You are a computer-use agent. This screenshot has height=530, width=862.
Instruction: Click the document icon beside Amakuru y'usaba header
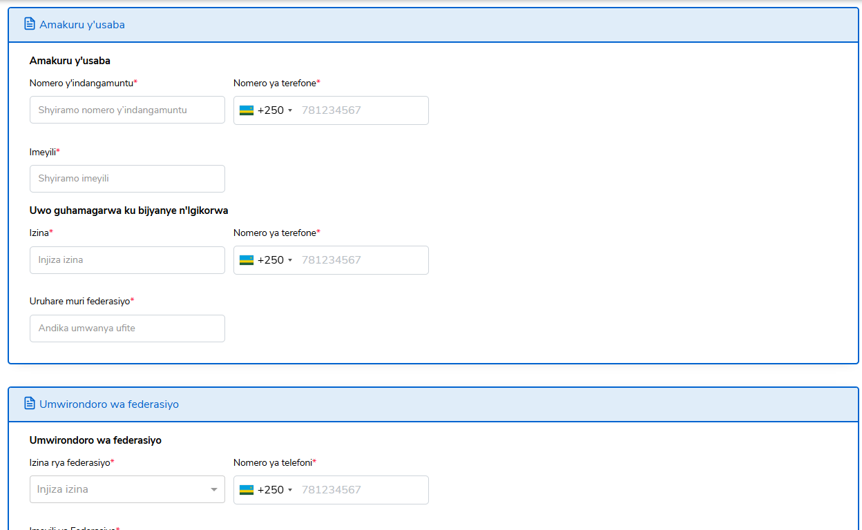tap(29, 24)
